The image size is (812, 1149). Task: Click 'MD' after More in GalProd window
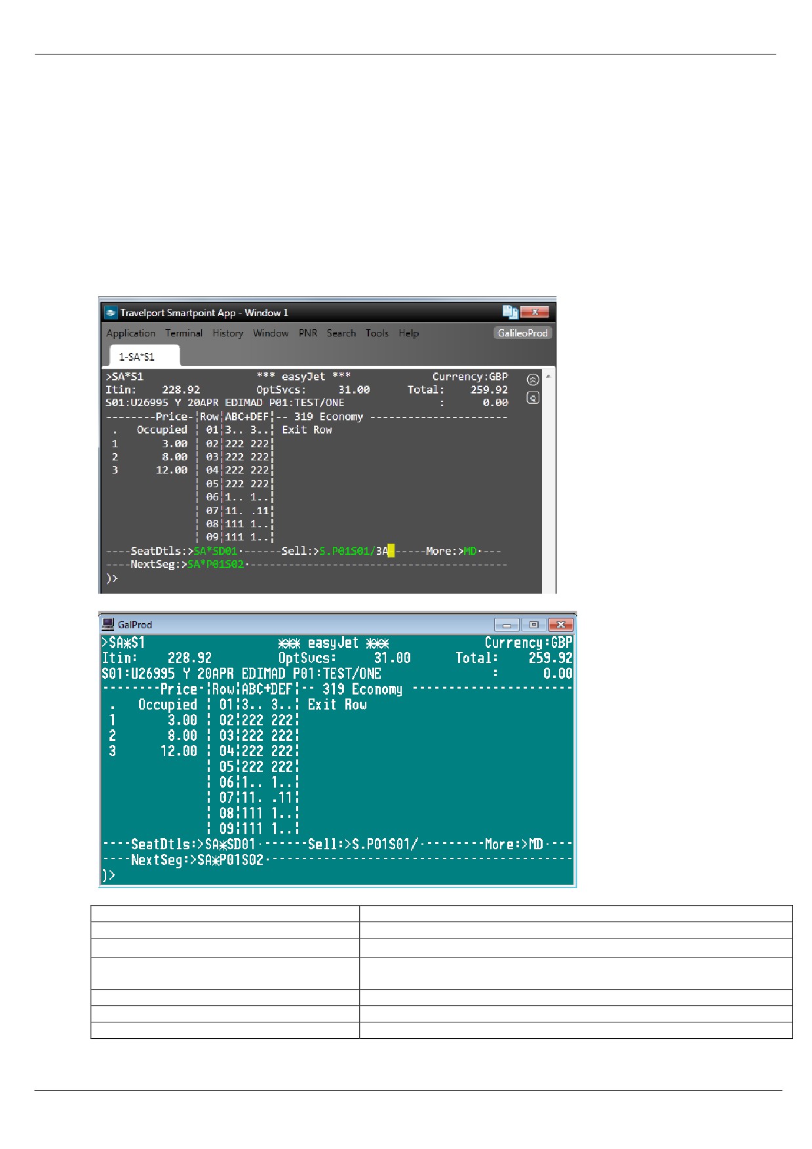[x=536, y=844]
